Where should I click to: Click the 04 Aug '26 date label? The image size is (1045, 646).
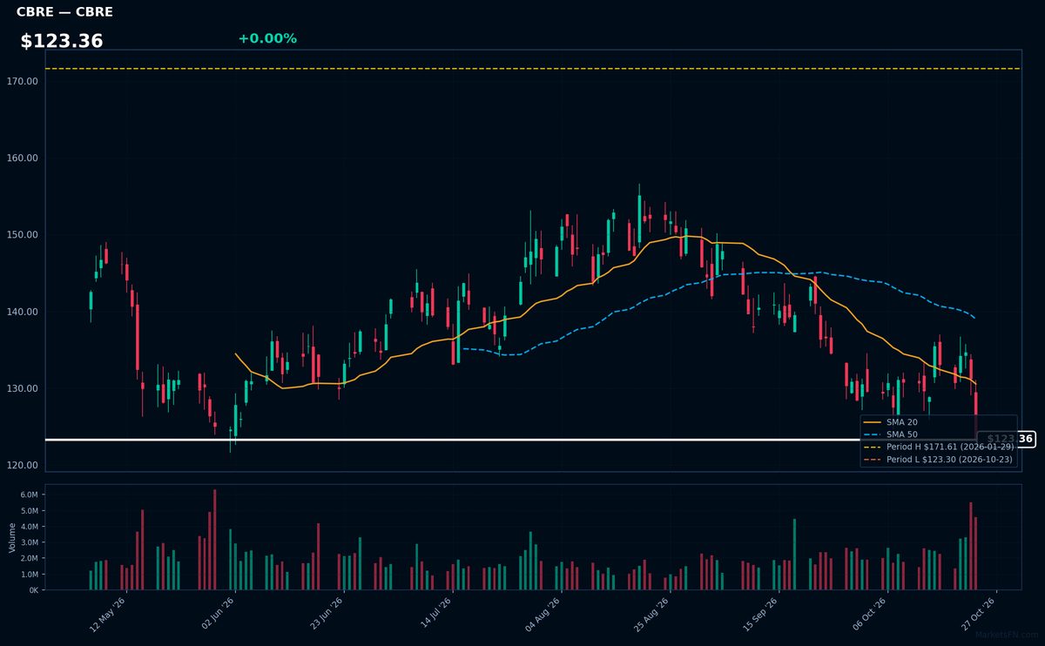pyautogui.click(x=543, y=614)
